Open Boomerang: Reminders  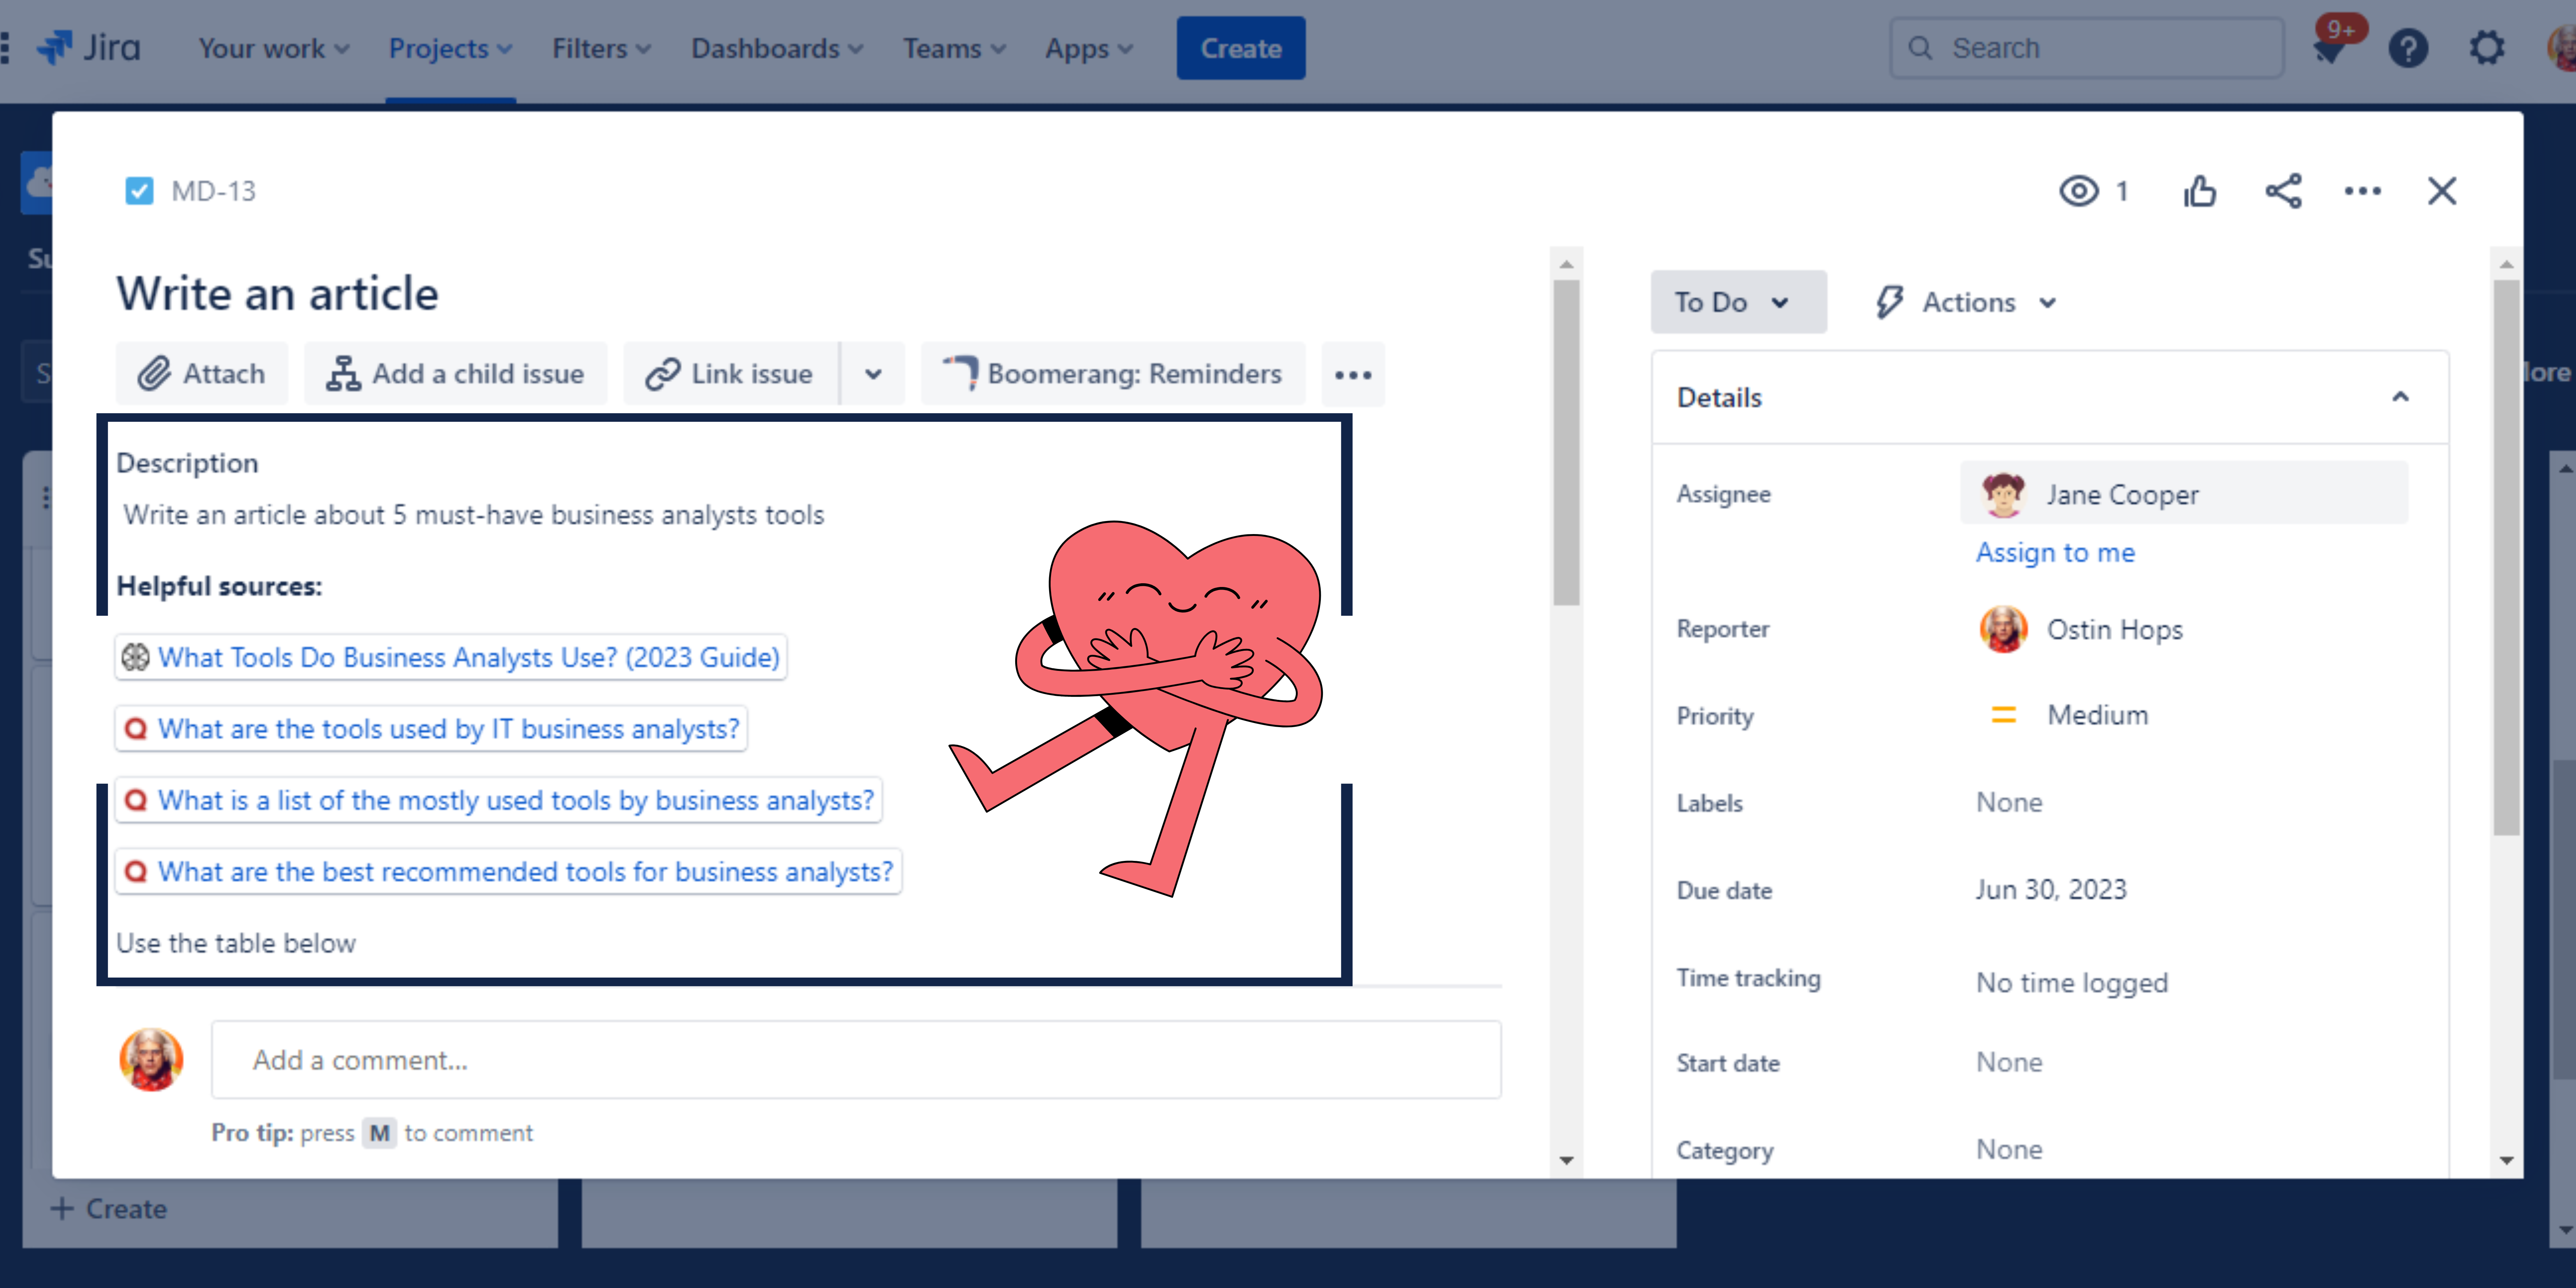1113,374
